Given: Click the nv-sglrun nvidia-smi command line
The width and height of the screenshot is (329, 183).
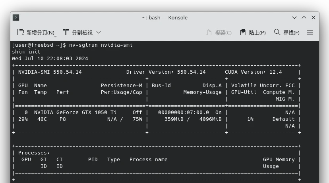Looking at the screenshot, I should click(x=101, y=45).
